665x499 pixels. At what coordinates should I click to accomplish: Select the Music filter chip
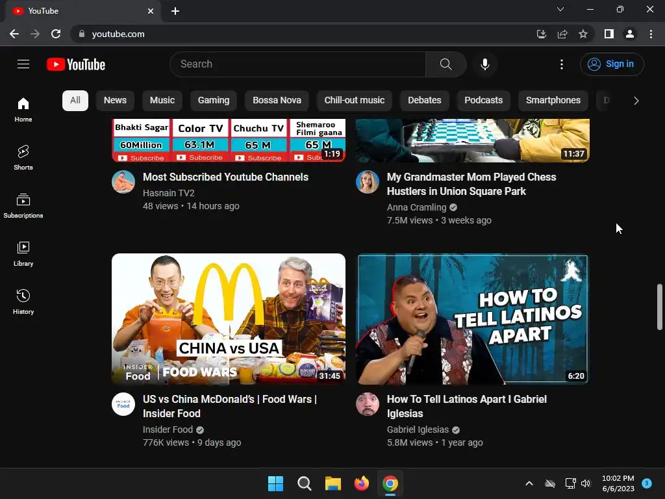(162, 101)
